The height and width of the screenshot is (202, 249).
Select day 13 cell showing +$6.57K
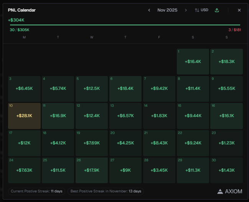coord(125,116)
